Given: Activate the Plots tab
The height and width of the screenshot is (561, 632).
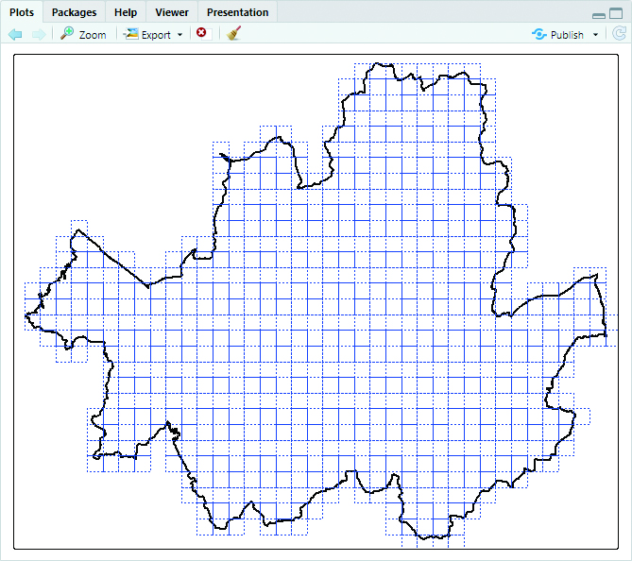Looking at the screenshot, I should [x=23, y=12].
